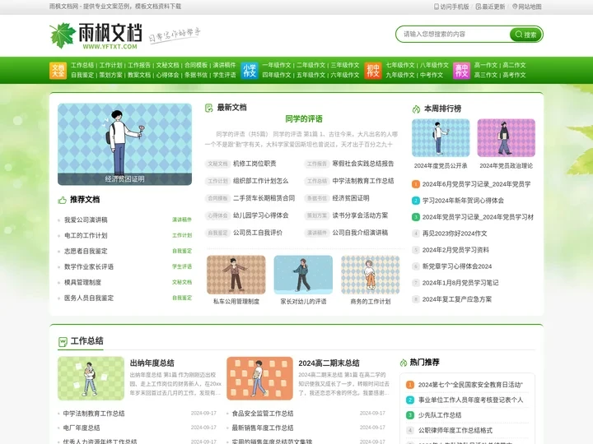593x444 pixels.
Task: Click the blue rank 2 badge for 学习2024年新年贺词心得体会
Action: click(416, 201)
